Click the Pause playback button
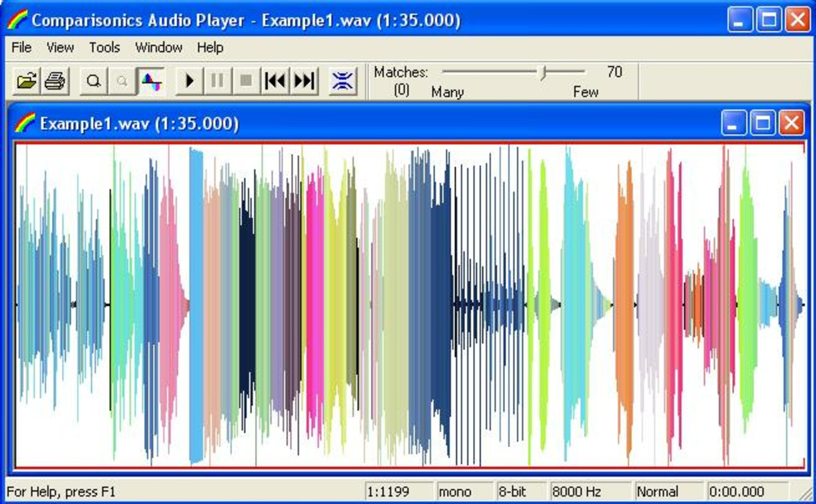The width and height of the screenshot is (816, 504). pos(218,81)
